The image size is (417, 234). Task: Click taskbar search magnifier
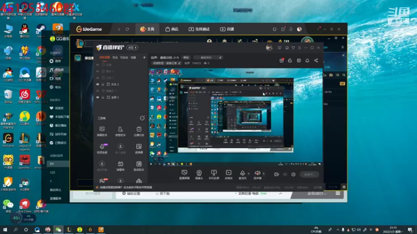(16, 229)
